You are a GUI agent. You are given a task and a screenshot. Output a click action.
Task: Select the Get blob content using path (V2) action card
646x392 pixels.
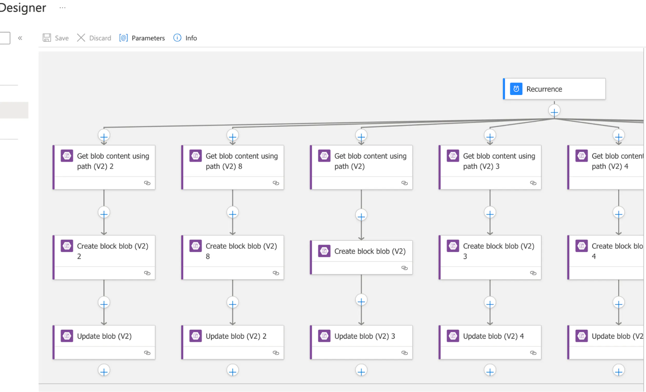(x=361, y=167)
